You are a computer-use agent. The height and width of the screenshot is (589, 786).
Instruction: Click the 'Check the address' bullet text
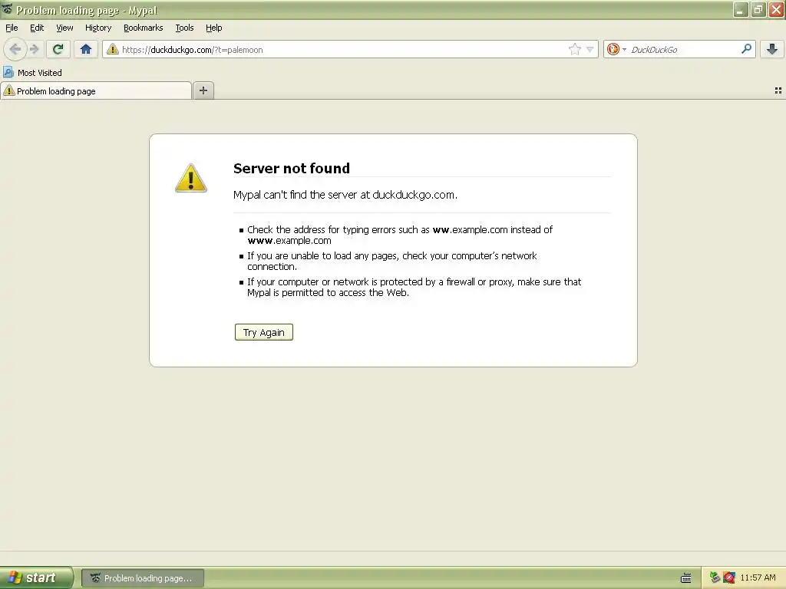(x=400, y=235)
